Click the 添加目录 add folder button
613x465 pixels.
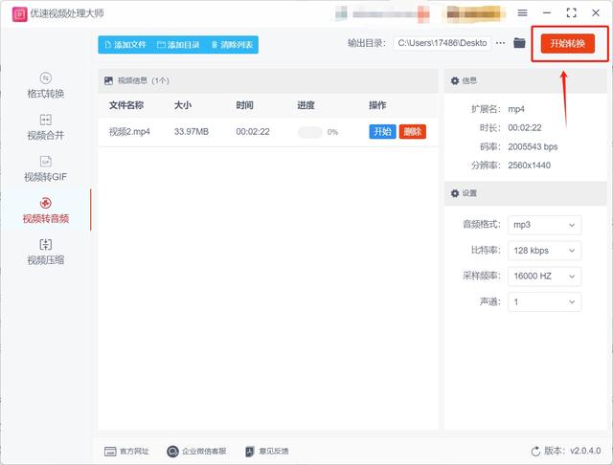coord(178,45)
